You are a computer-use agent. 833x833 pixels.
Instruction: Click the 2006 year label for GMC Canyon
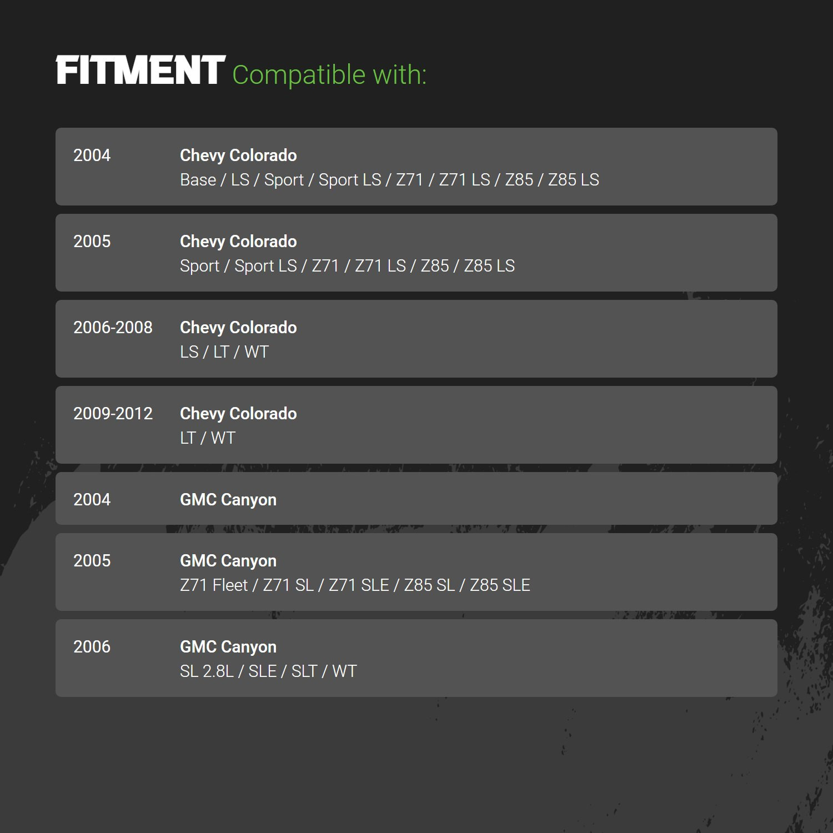92,647
